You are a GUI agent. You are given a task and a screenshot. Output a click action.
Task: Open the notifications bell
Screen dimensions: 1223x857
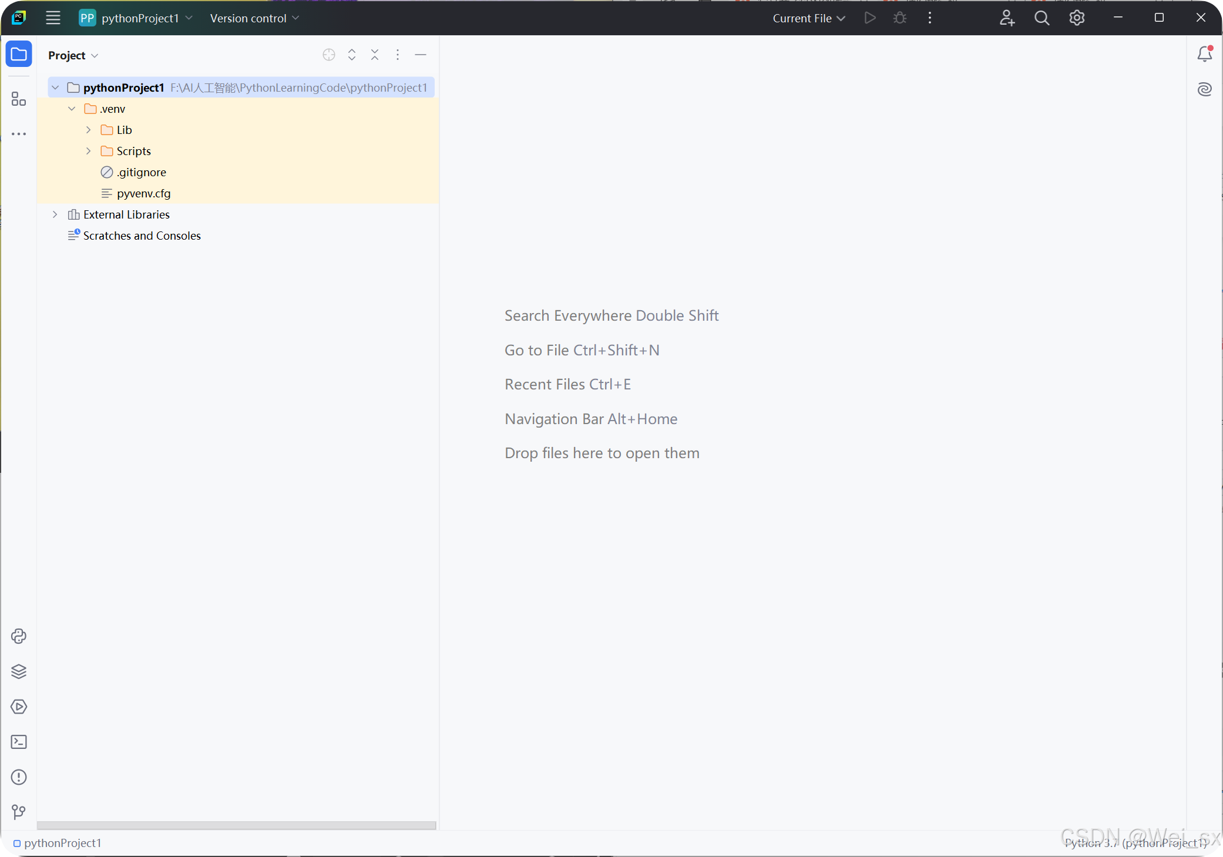pos(1204,53)
